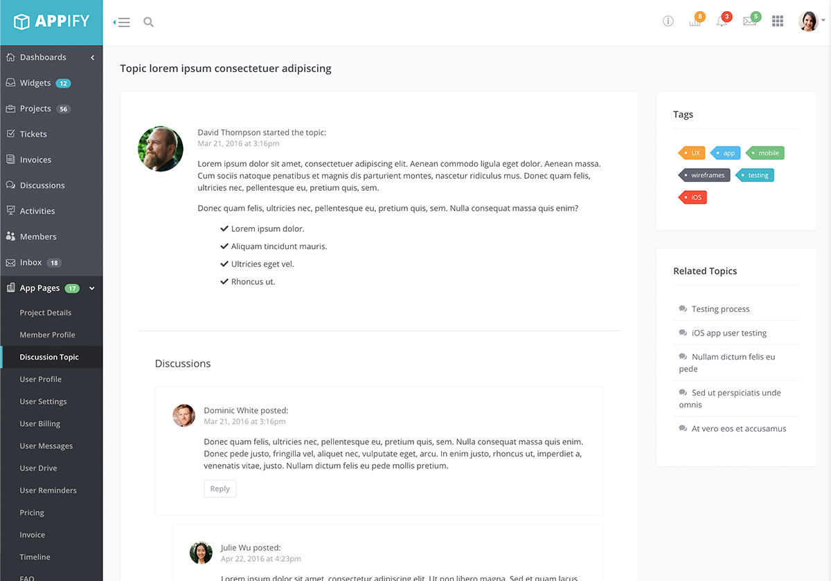831x581 pixels.
Task: Select User Settings submenu item
Action: tap(43, 401)
